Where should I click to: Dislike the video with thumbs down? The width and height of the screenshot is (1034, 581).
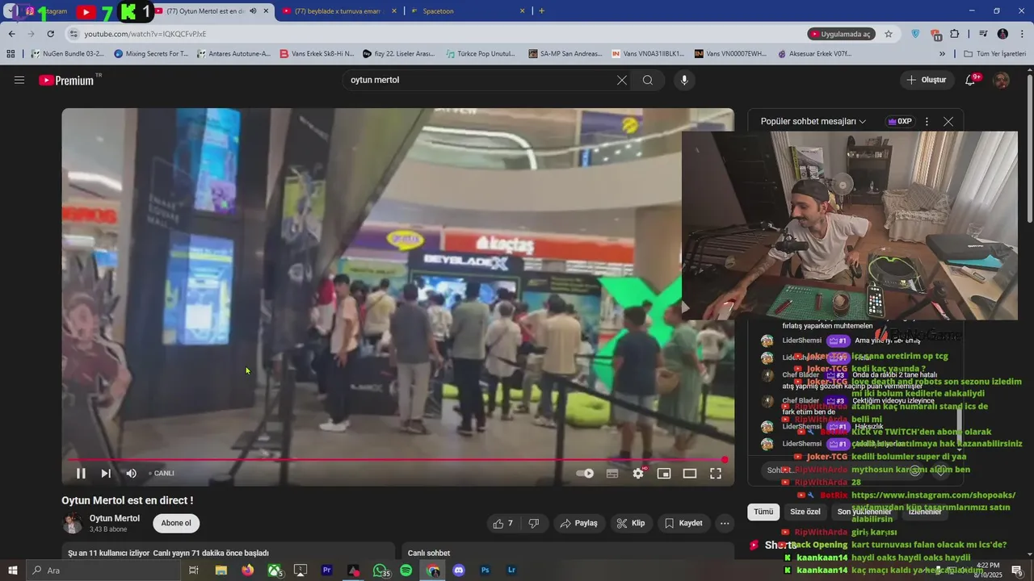pos(534,523)
